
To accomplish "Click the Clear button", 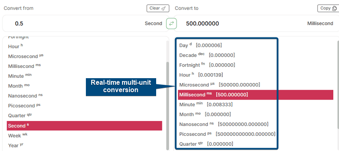I will 158,8.
